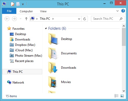128x101 pixels.
Task: Close the This PC window
Action: [x=120, y=3]
